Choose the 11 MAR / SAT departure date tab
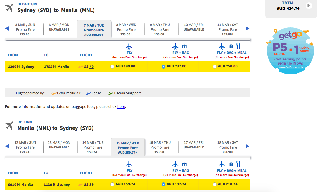This screenshot has width=320, height=192. pyautogui.click(x=227, y=29)
